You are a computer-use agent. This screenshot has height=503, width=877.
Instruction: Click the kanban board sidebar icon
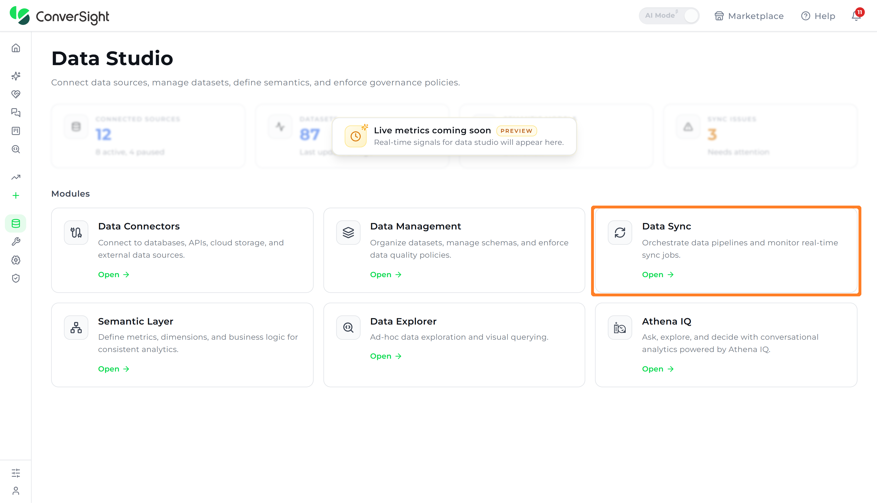point(16,131)
